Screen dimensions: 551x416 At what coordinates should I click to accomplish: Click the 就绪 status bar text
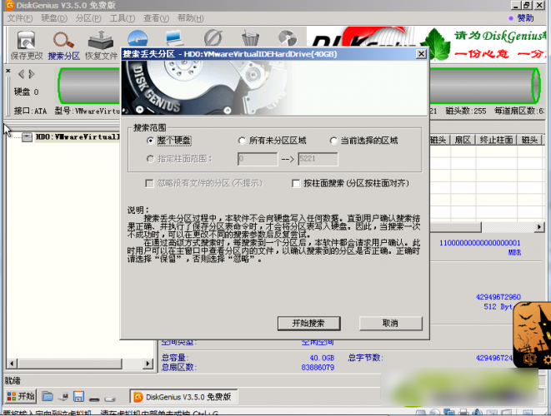(13, 380)
